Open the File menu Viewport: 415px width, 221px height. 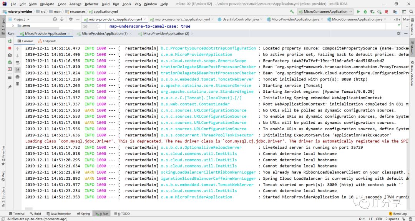(x=13, y=4)
